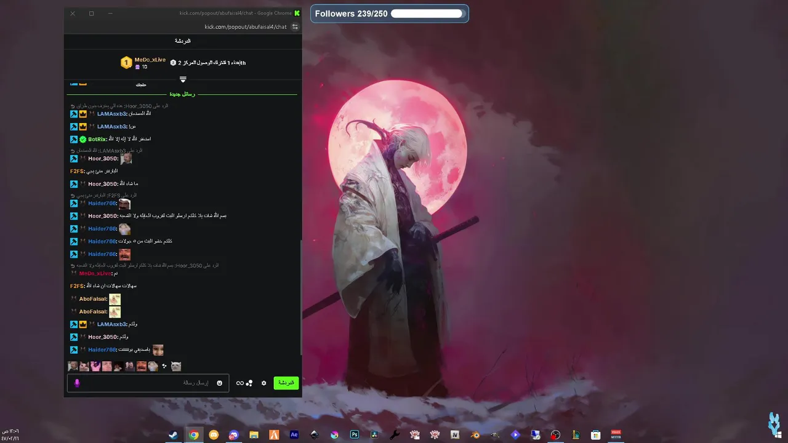
Task: Click the blue bird icon on desktop
Action: pyautogui.click(x=774, y=425)
